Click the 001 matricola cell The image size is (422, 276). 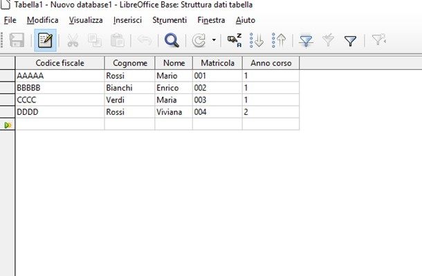(x=217, y=75)
